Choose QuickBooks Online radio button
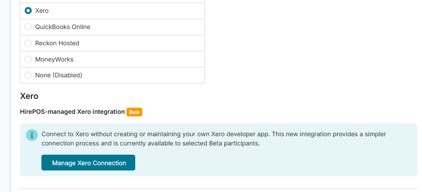422x192 pixels. [x=28, y=27]
